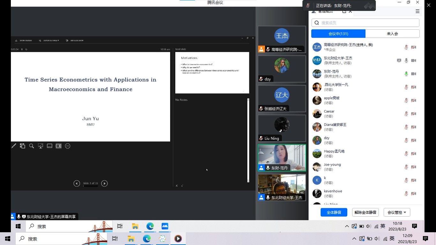The height and width of the screenshot is (245, 436).
Task: Focus the member search field
Action: click(x=365, y=23)
